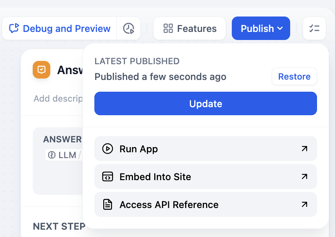Click the Access API Reference document icon
The image size is (335, 237).
pos(107,205)
